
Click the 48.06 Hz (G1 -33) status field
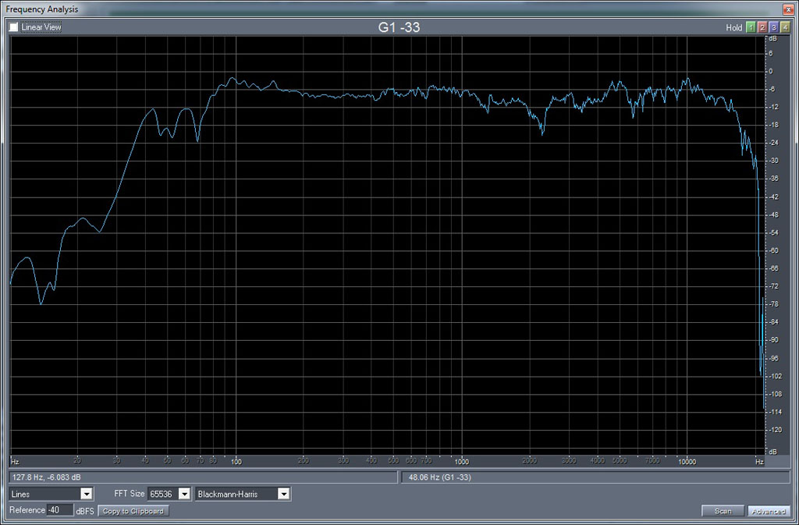(x=595, y=477)
